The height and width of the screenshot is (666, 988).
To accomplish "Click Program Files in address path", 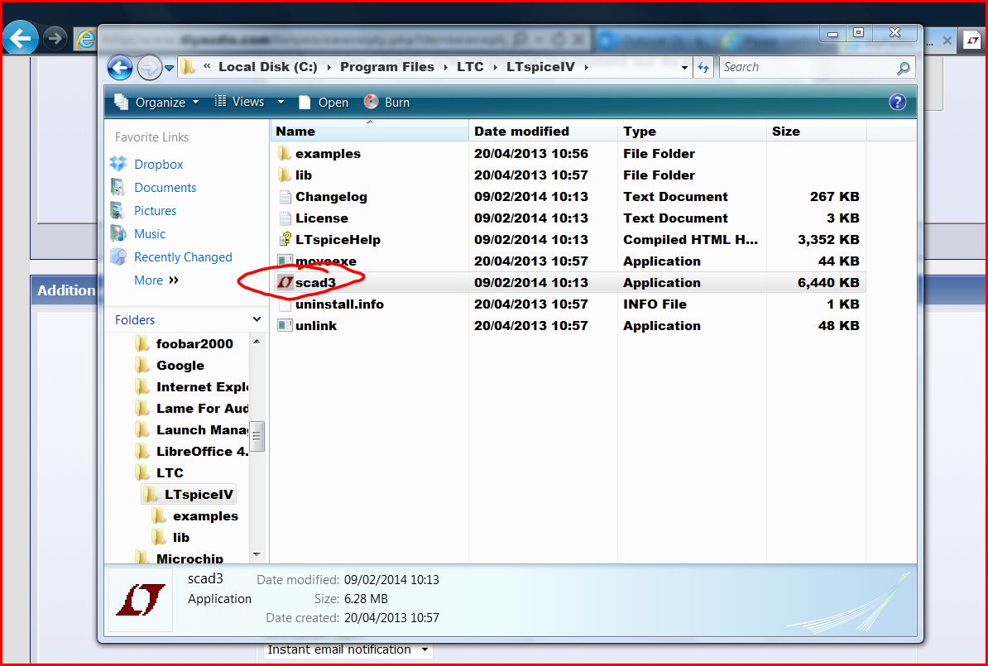I will pos(387,67).
